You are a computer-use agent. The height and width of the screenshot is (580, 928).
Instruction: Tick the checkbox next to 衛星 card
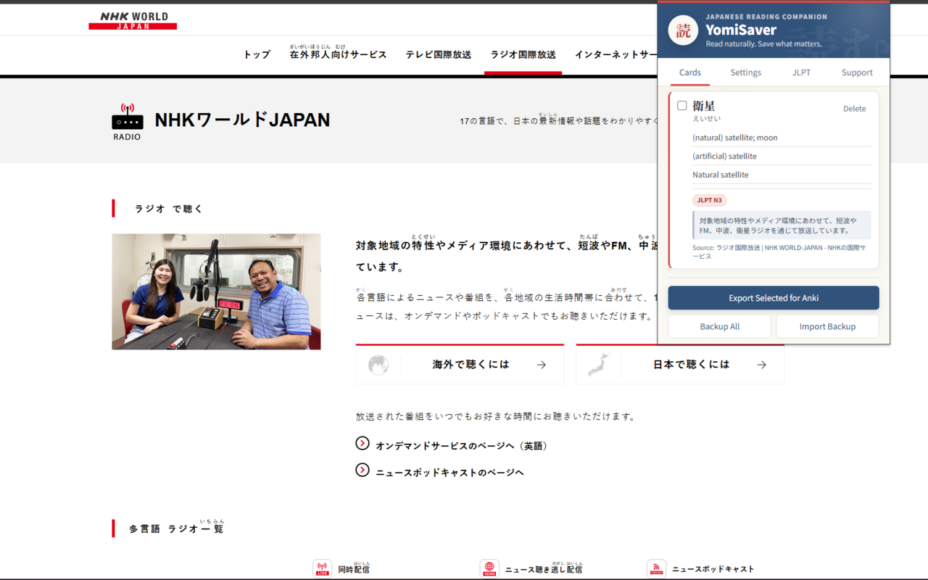point(681,106)
